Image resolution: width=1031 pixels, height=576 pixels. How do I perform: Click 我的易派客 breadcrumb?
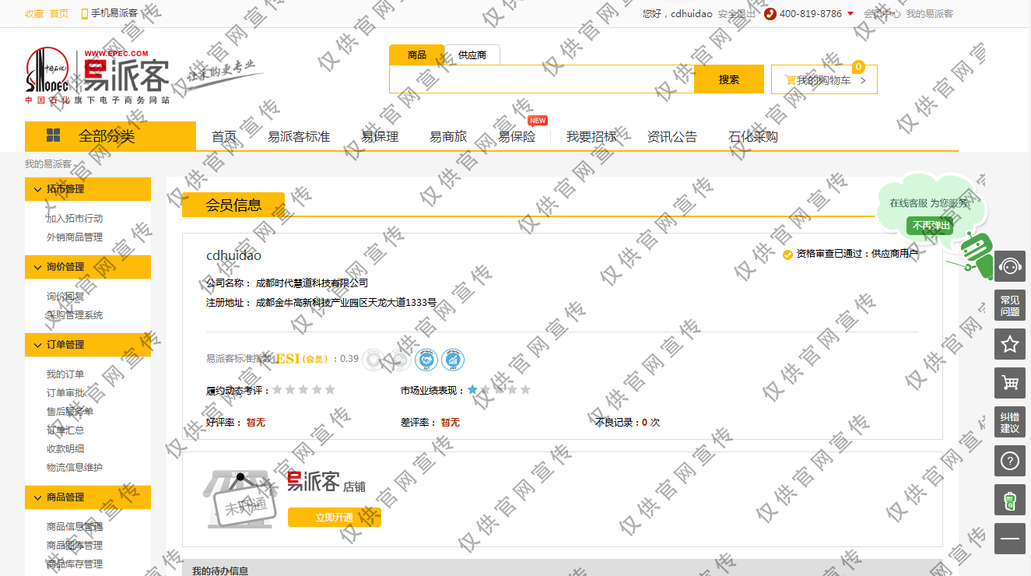coord(48,164)
